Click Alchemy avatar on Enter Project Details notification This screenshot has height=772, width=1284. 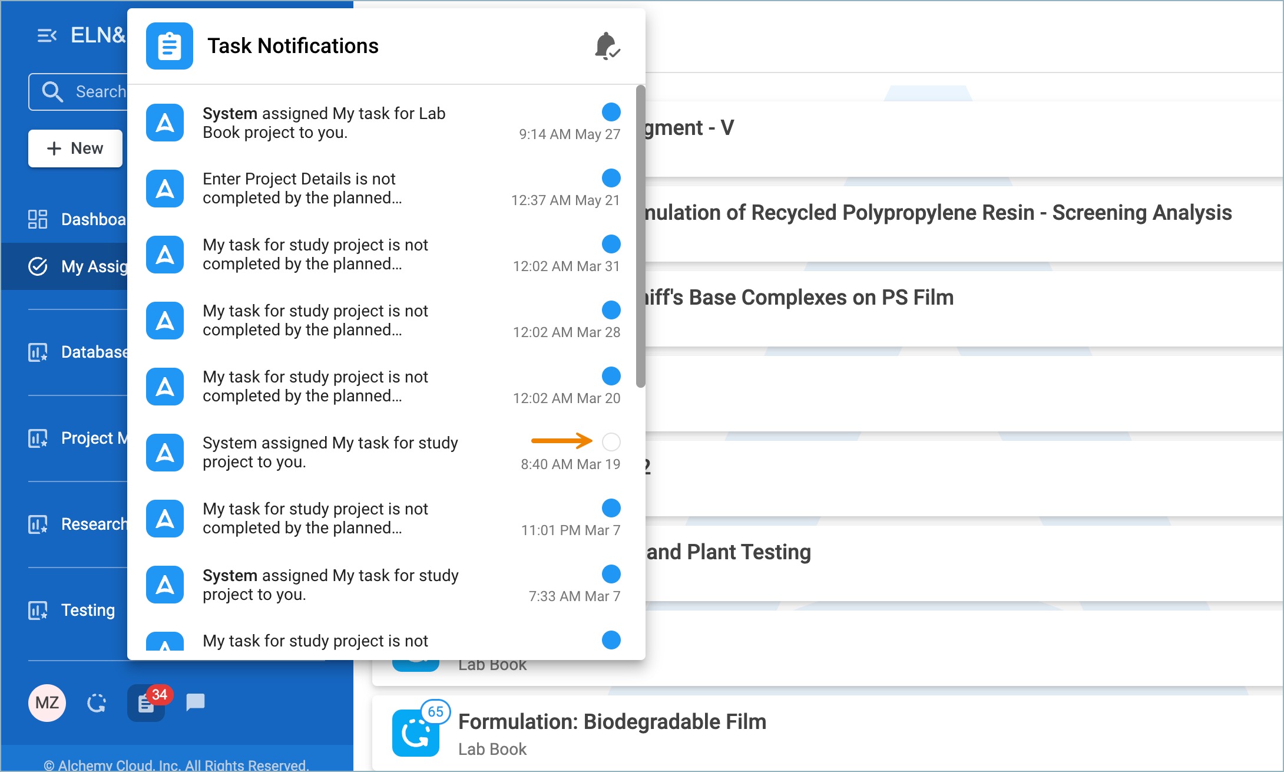(x=165, y=189)
